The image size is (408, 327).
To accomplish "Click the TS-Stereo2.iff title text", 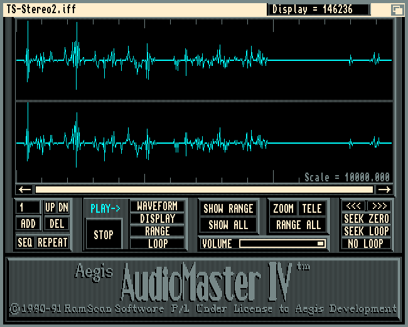I will point(41,9).
